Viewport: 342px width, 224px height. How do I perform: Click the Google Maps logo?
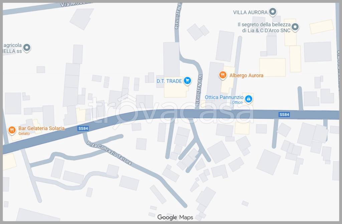(x=175, y=217)
